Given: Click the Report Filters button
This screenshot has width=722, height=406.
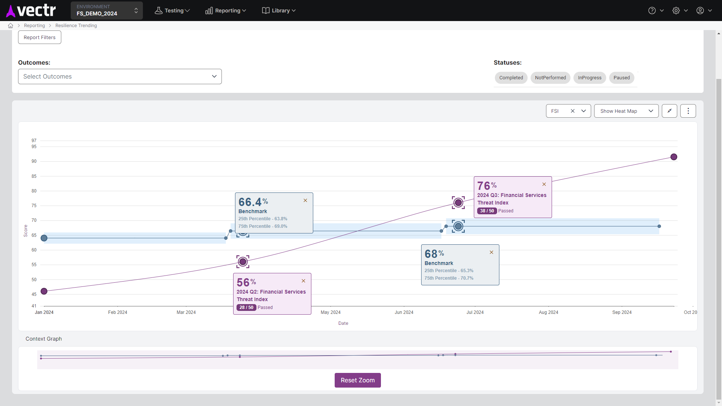Looking at the screenshot, I should click(39, 37).
